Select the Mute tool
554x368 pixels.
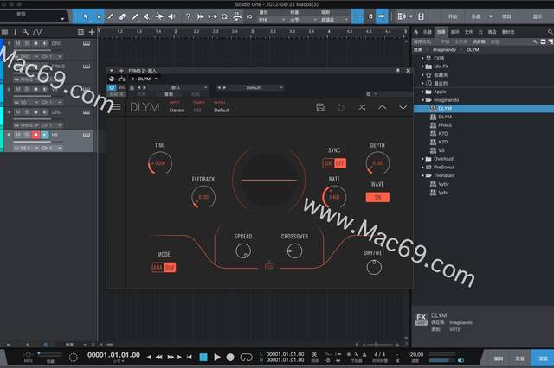[146, 16]
